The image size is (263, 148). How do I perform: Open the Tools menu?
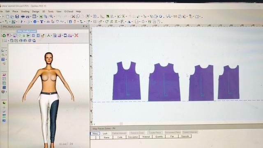[x=51, y=12]
